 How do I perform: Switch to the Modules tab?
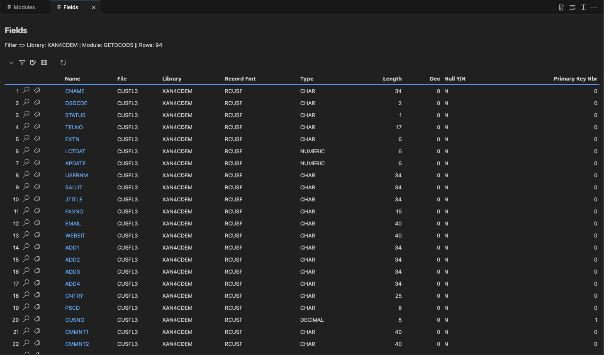[x=24, y=7]
